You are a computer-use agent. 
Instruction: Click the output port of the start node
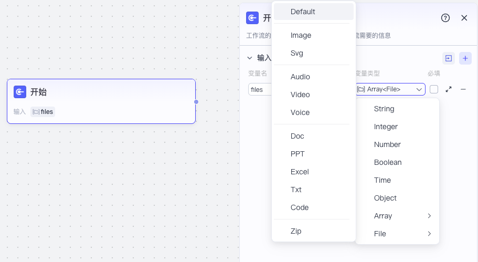tap(196, 102)
